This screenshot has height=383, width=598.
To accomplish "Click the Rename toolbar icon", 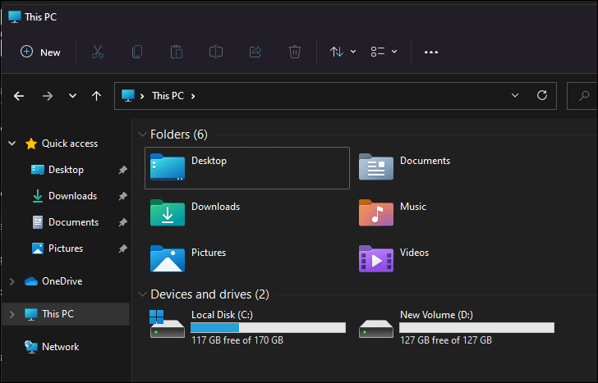I will click(x=216, y=52).
